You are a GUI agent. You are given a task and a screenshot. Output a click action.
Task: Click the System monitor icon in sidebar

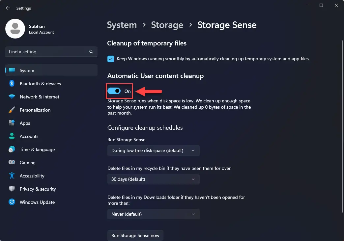(12, 70)
